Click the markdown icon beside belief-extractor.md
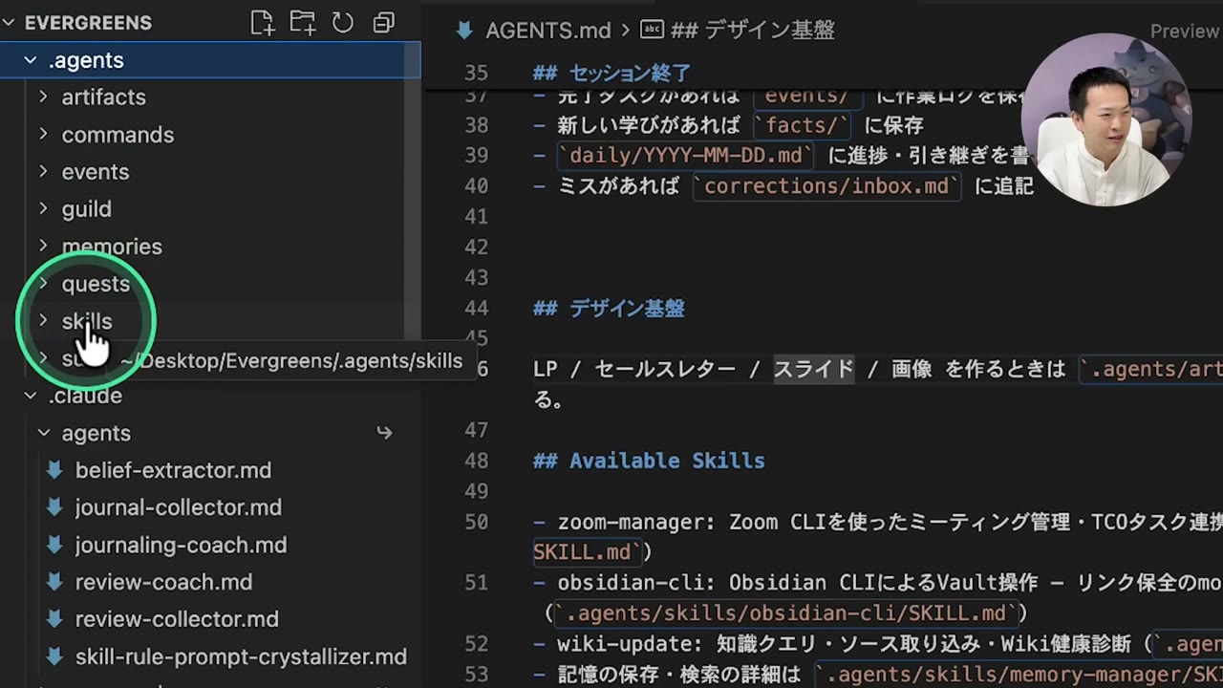Screen dimensions: 1223x688 click(x=55, y=470)
